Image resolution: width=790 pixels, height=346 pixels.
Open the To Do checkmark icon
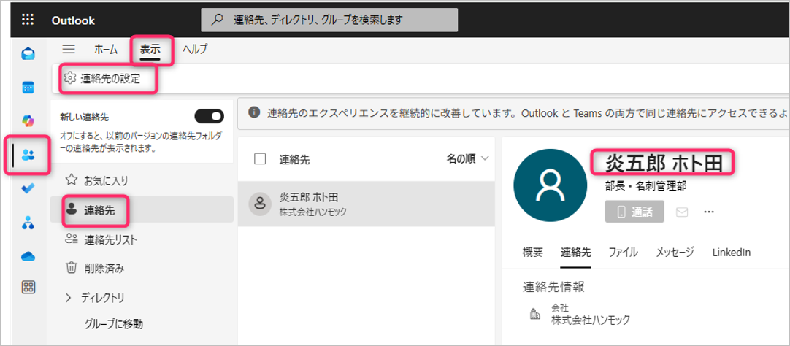(28, 188)
